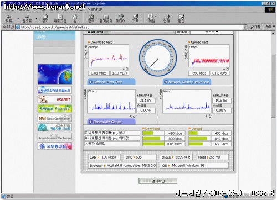277x200 pixels.
Task: Click the 사용자 측정값 download progress bar
Action: (x=153, y=144)
